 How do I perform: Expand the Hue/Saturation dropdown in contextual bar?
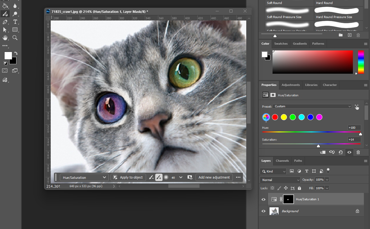click(84, 177)
